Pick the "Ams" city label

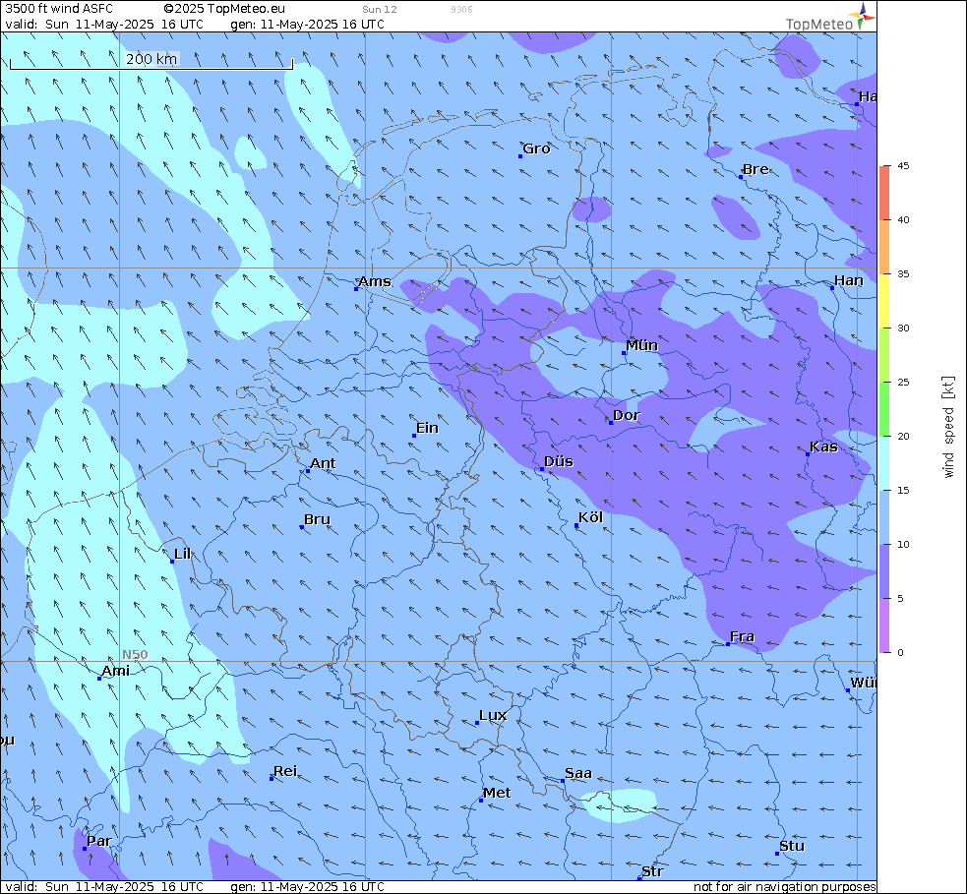pyautogui.click(x=375, y=281)
